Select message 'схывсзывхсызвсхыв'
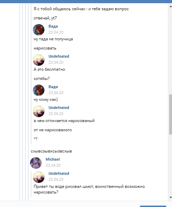172x207 pixels. (x=51, y=151)
